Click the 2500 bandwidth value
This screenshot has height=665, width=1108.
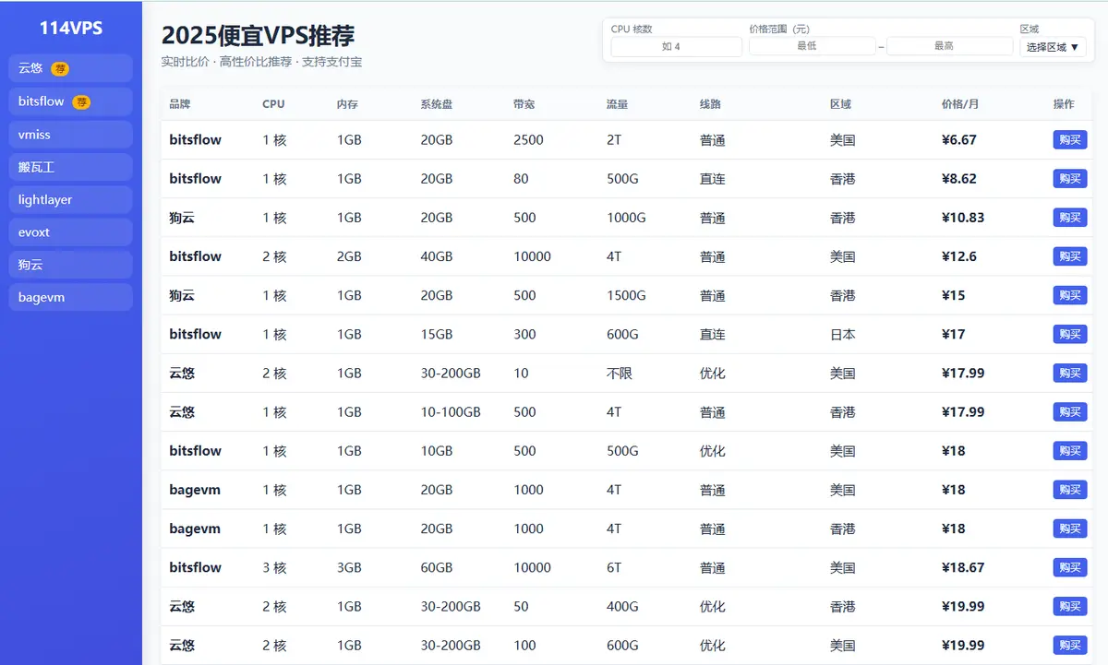click(528, 140)
